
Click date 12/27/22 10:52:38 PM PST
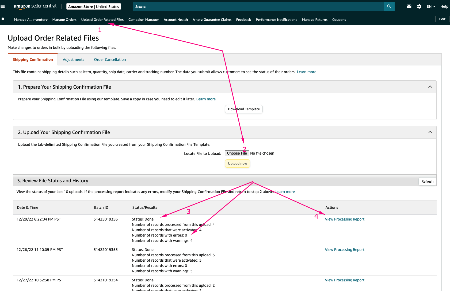click(x=40, y=280)
